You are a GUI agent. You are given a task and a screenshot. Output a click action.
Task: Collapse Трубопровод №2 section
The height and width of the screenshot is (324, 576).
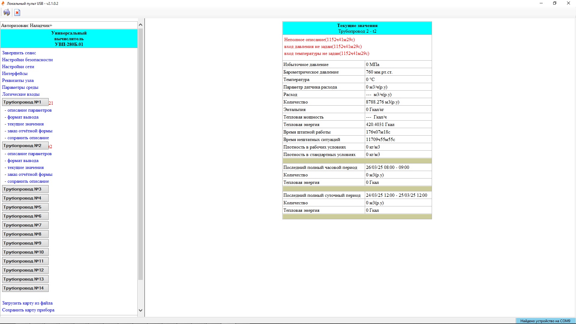(25, 146)
